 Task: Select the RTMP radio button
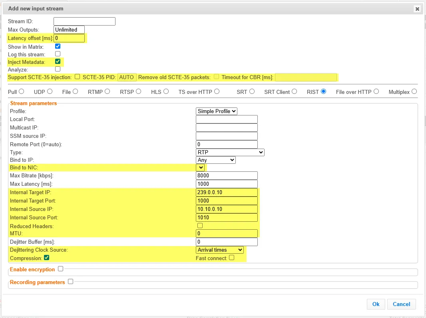point(107,91)
